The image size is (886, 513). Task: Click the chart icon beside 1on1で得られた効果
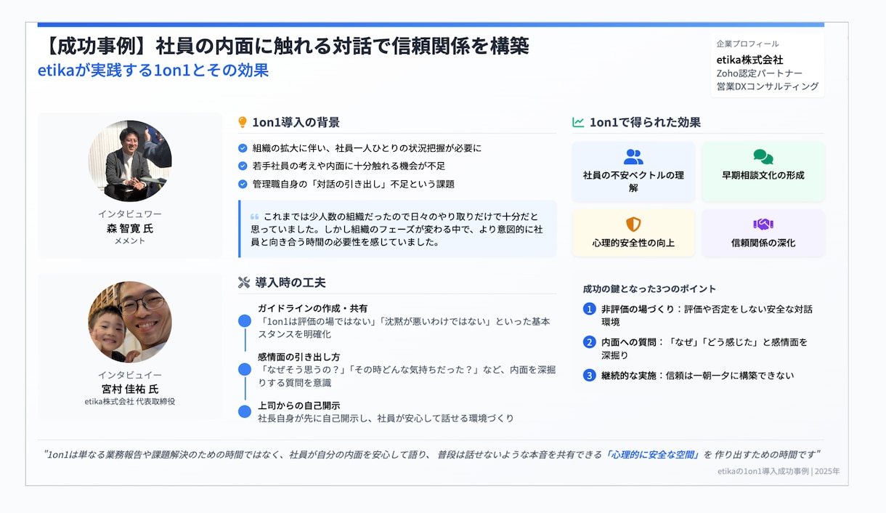tap(578, 123)
